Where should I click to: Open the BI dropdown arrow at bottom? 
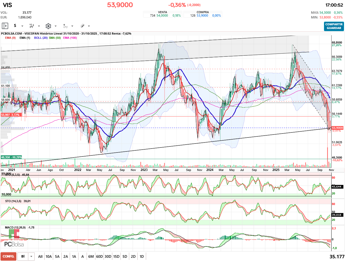(x=31, y=256)
